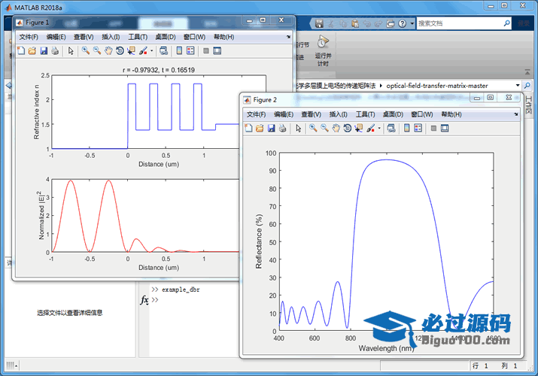The image size is (538, 376).
Task: Show Plot Tools and dock icon in Figure 2
Action: coord(445,128)
